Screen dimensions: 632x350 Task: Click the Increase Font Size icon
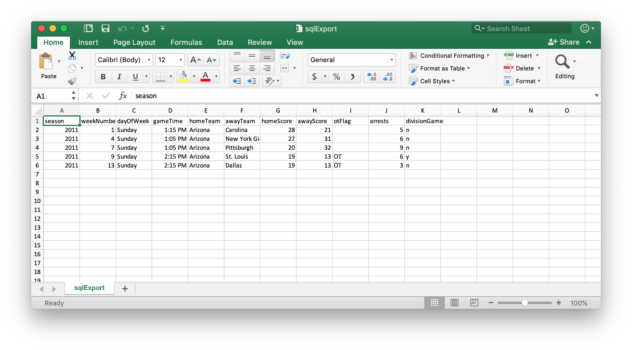[x=195, y=60]
